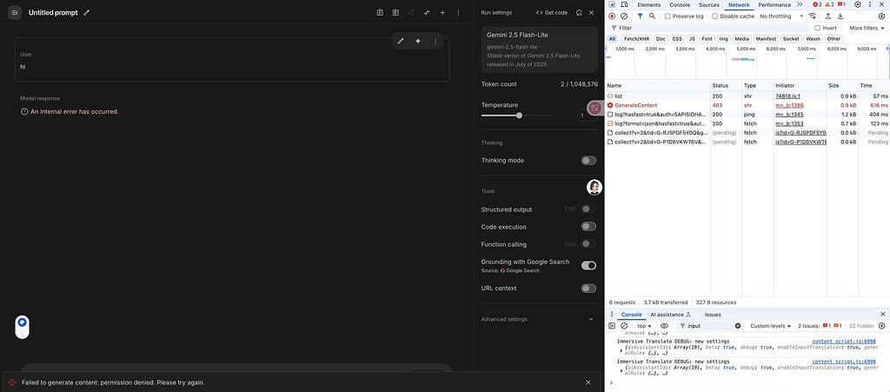Viewport: 890px width, 392px height.
Task: Edit the user message with pencil icon
Action: (x=401, y=41)
